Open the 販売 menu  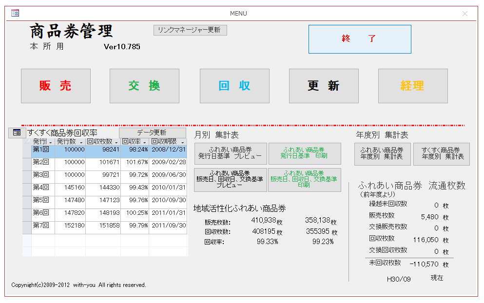click(56, 86)
